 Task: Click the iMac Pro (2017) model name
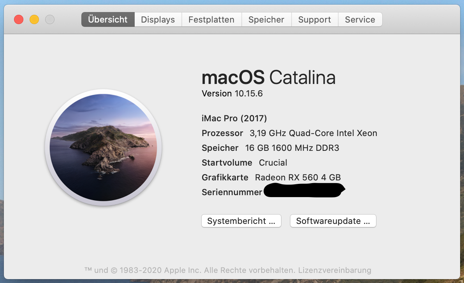click(x=234, y=119)
